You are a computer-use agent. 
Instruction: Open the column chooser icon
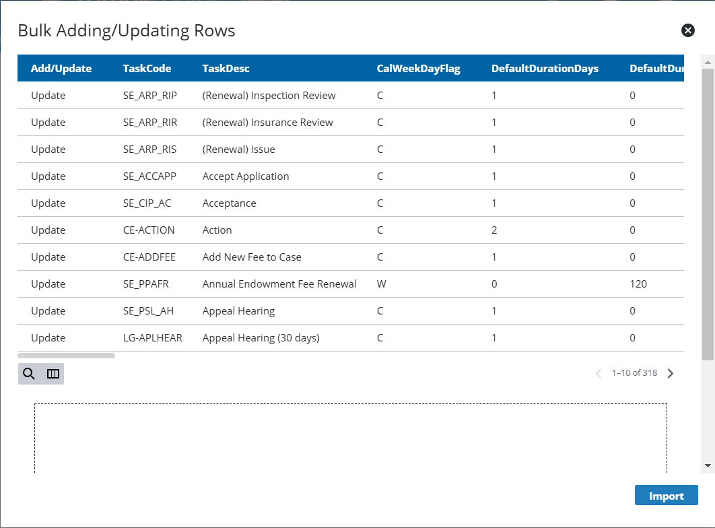pos(53,374)
